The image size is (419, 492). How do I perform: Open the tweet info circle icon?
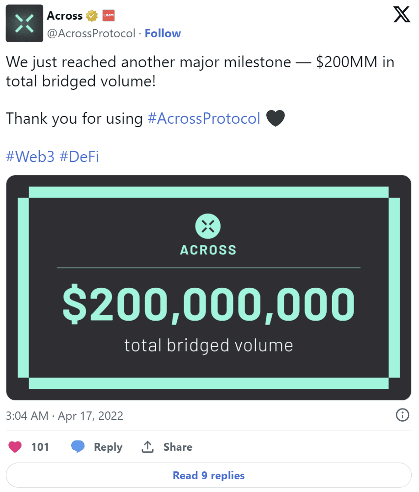[x=402, y=415]
